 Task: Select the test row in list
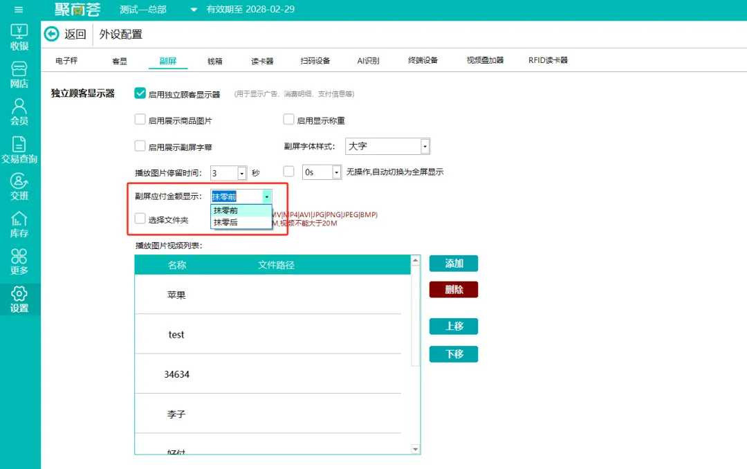tap(268, 334)
